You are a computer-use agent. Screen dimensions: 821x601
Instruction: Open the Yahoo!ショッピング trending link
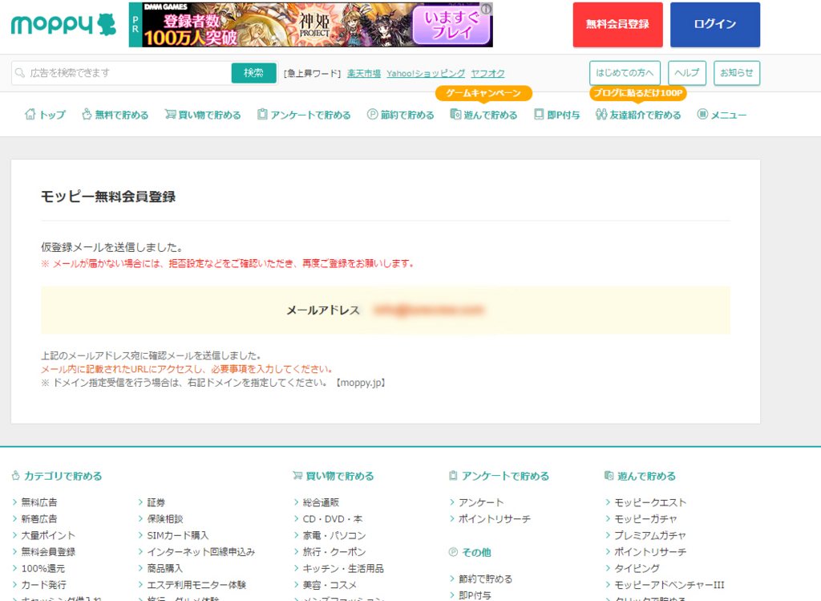[426, 73]
